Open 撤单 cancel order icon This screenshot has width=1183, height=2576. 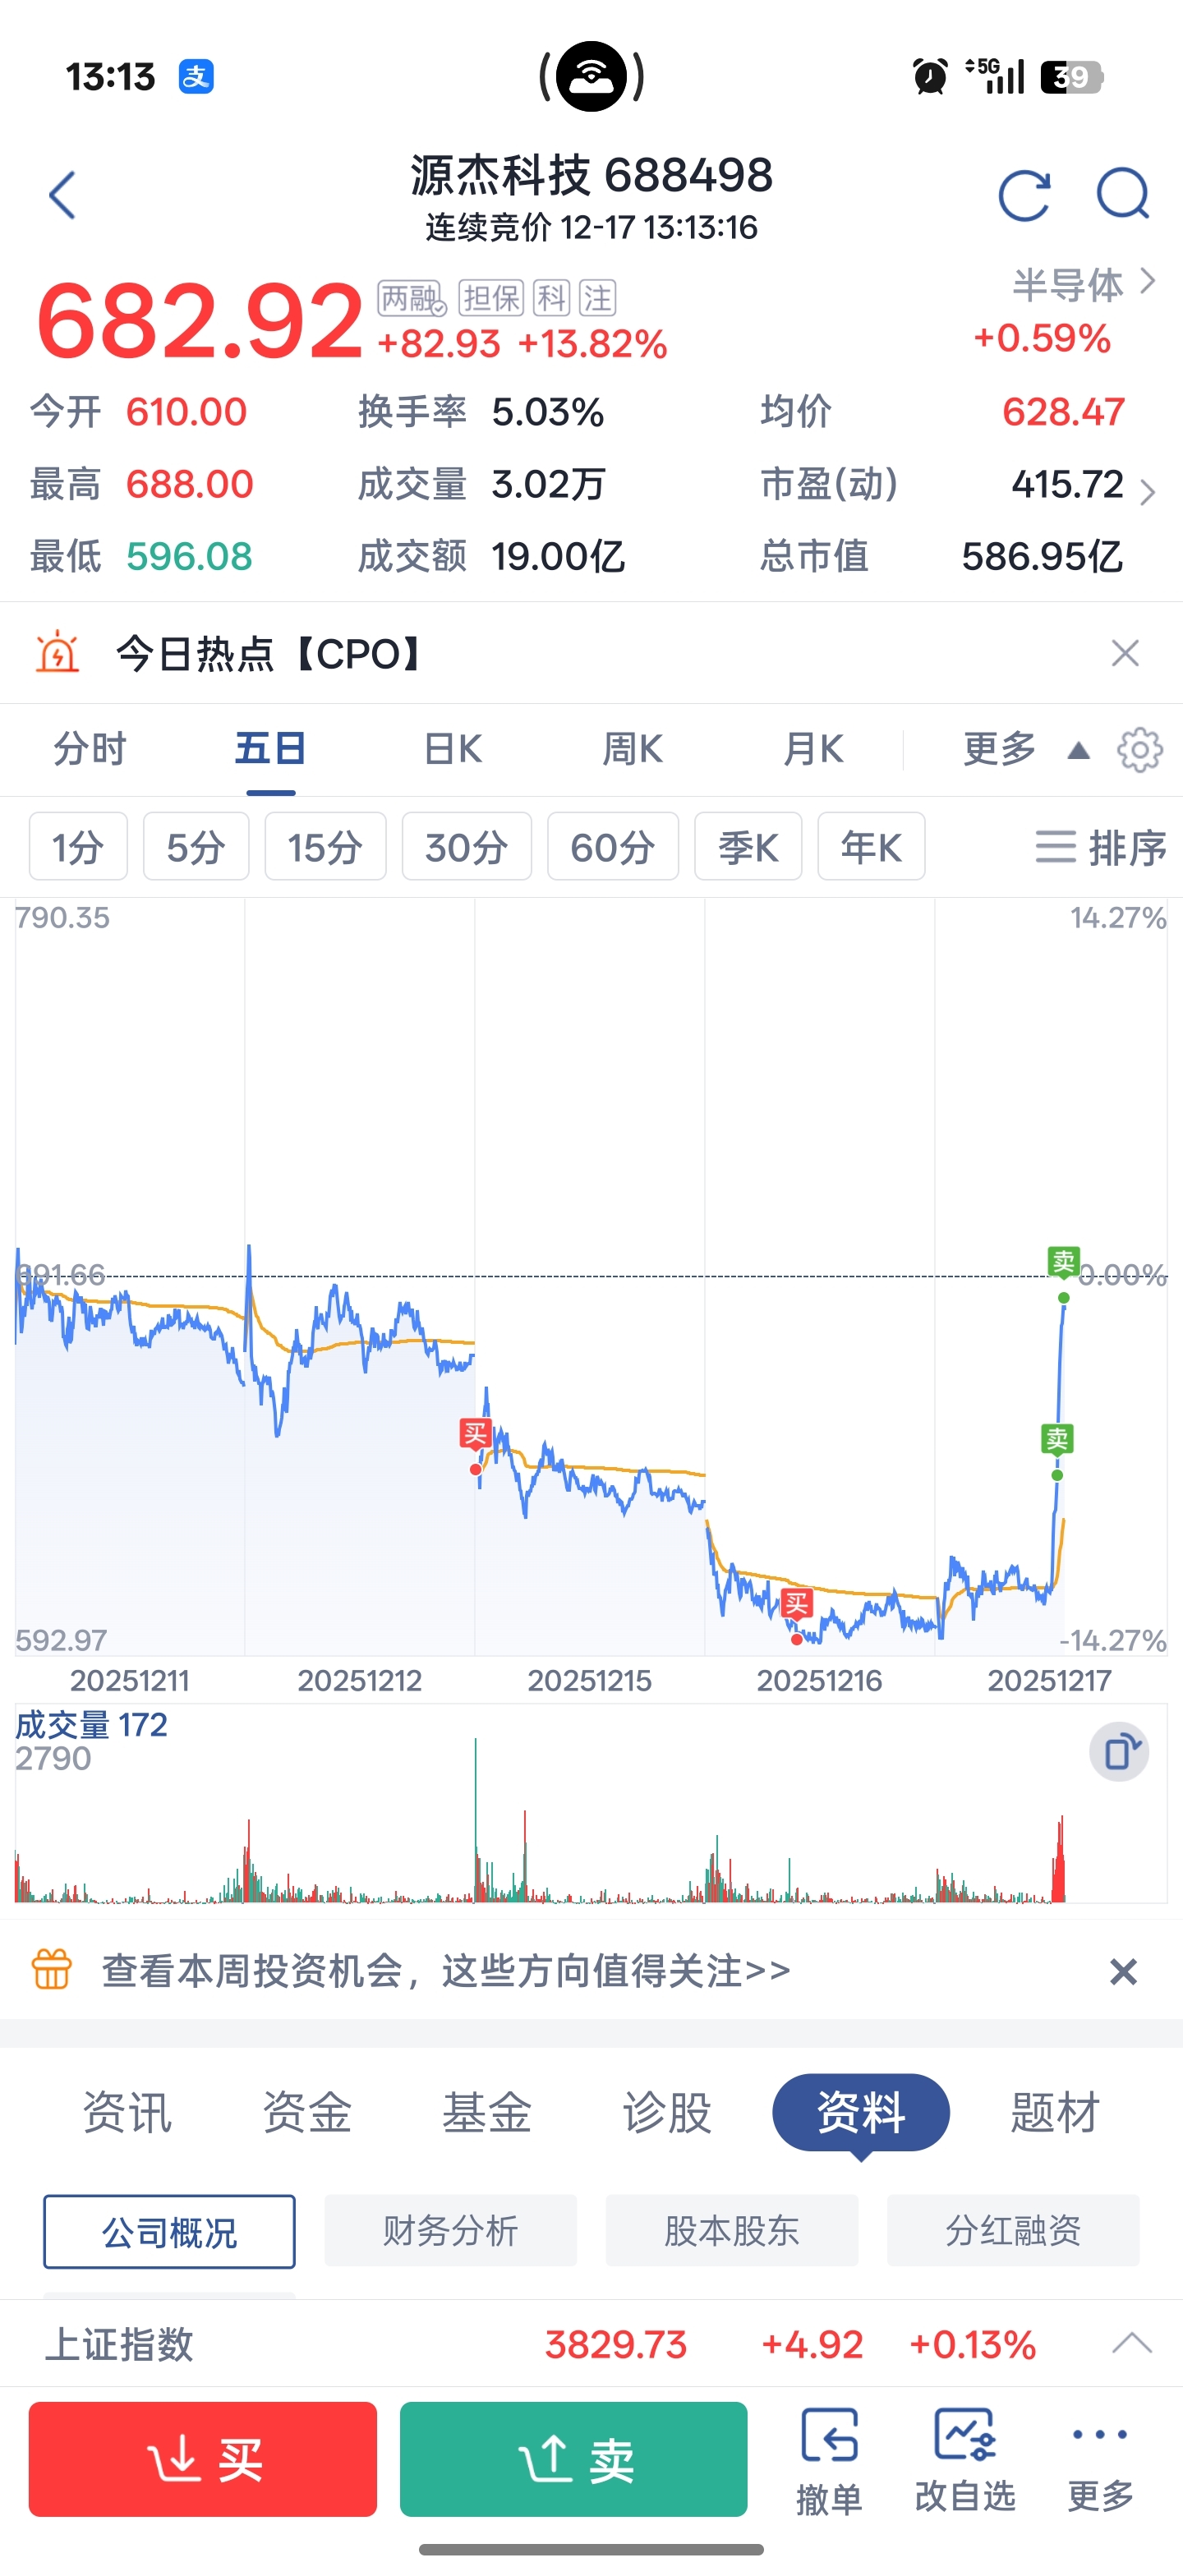[x=829, y=2460]
